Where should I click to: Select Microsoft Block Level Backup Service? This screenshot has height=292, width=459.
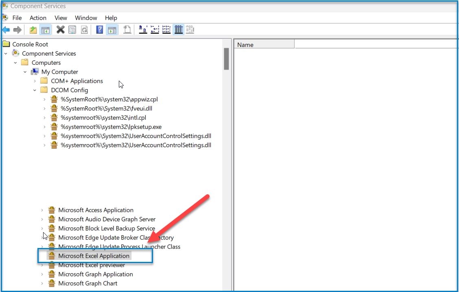coord(107,228)
